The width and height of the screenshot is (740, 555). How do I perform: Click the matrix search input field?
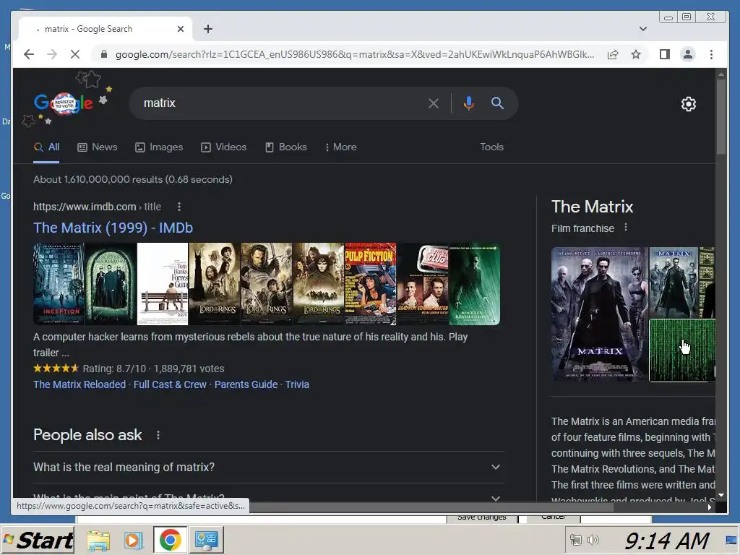coord(283,103)
